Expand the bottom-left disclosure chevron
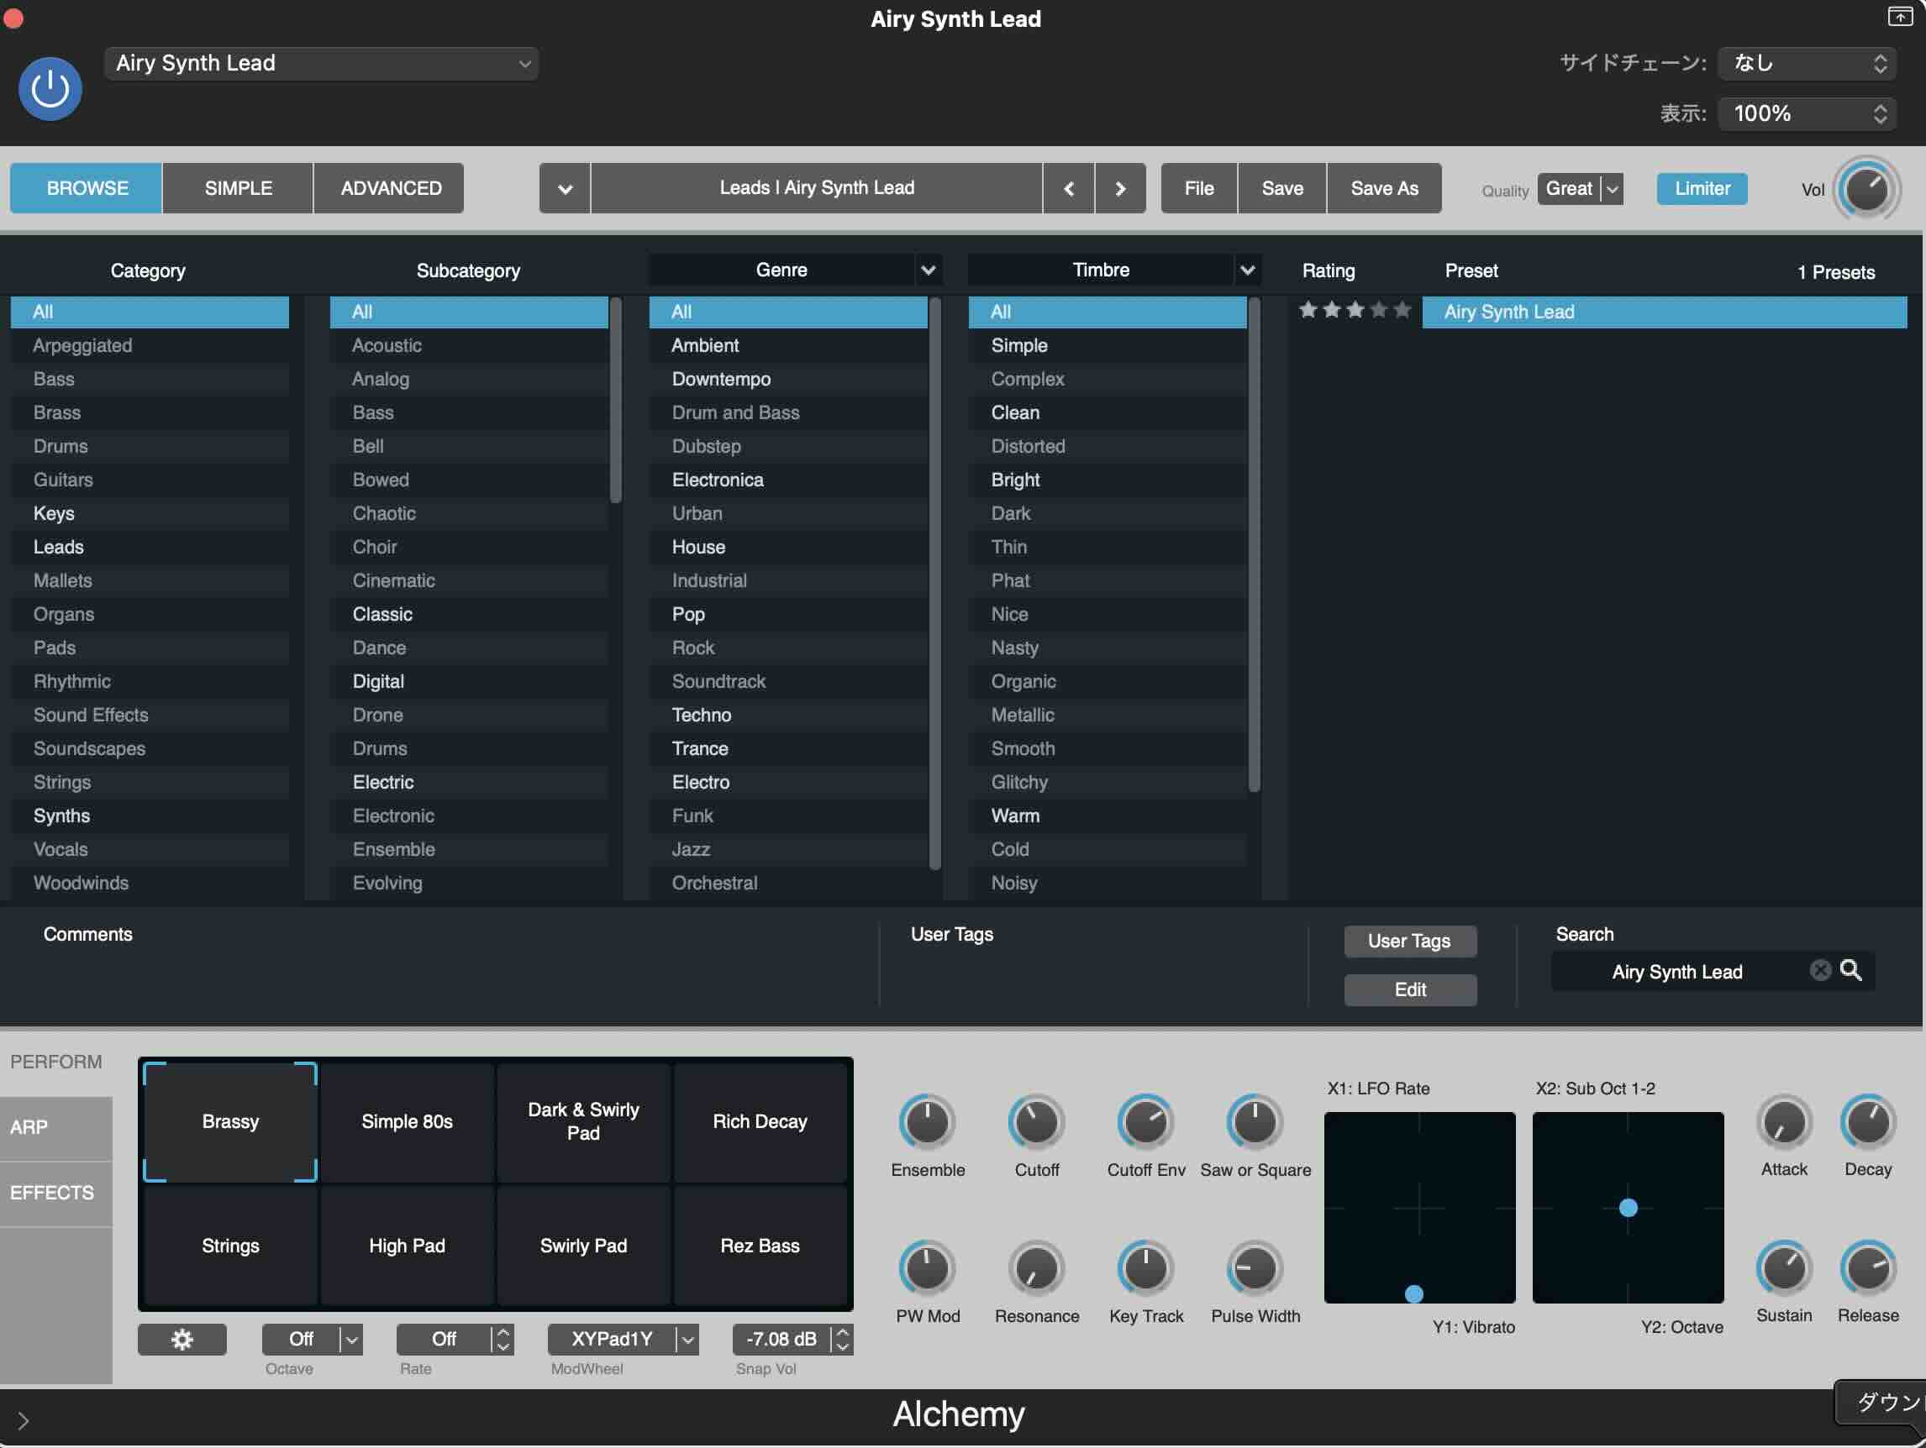This screenshot has width=1926, height=1448. pos(24,1420)
